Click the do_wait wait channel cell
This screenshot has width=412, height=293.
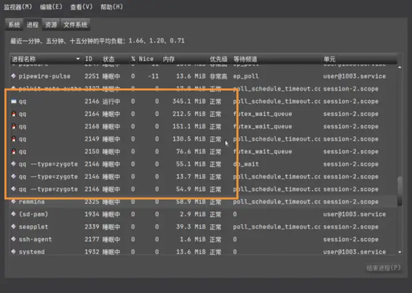point(245,164)
